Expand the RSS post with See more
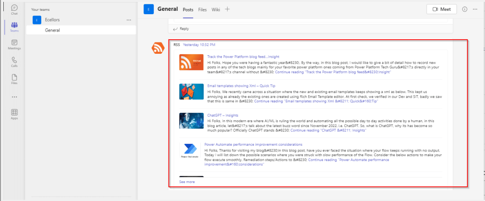This screenshot has height=201, width=485. click(x=187, y=181)
